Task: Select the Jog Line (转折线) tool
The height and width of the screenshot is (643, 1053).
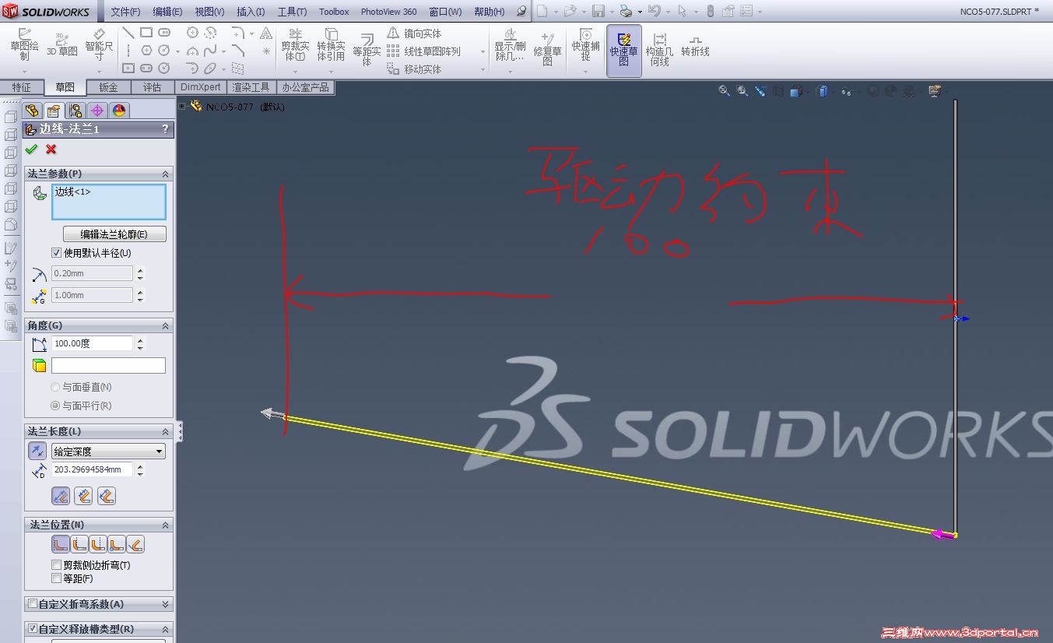Action: [x=695, y=46]
